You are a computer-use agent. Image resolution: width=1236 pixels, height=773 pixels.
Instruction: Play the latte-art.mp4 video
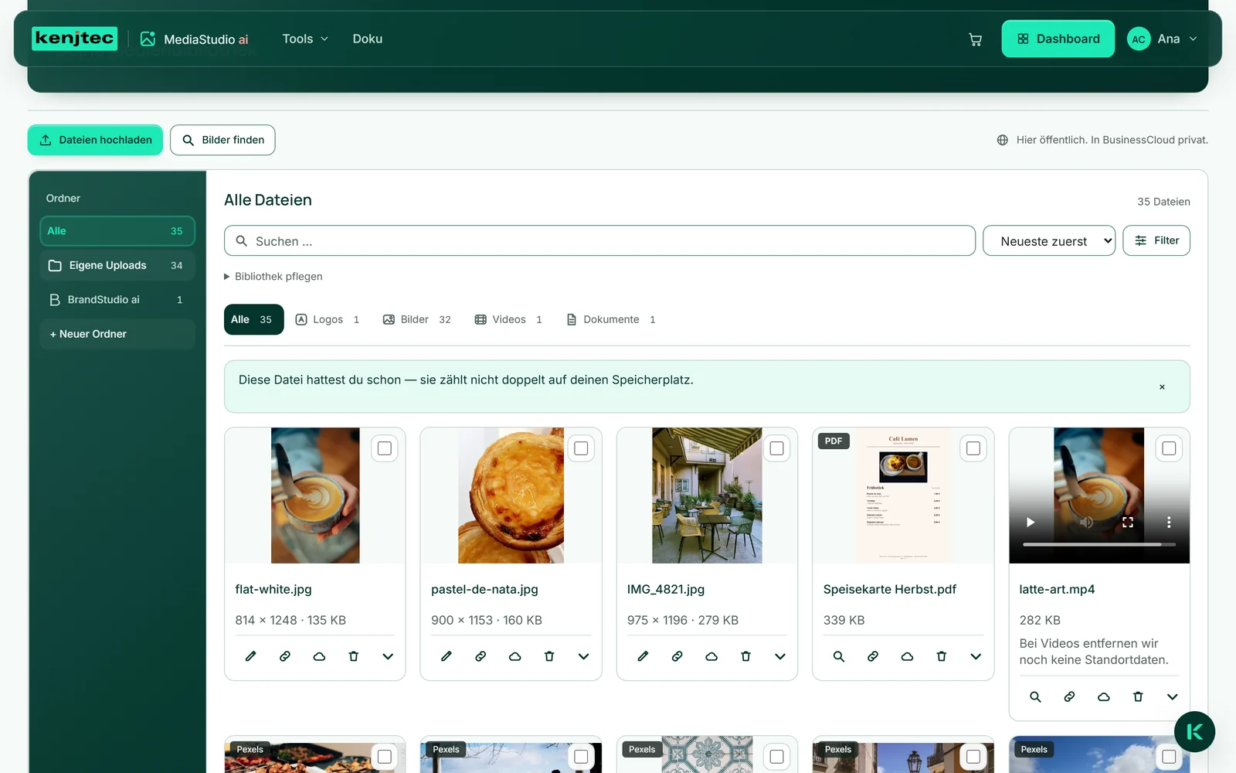1030,523
